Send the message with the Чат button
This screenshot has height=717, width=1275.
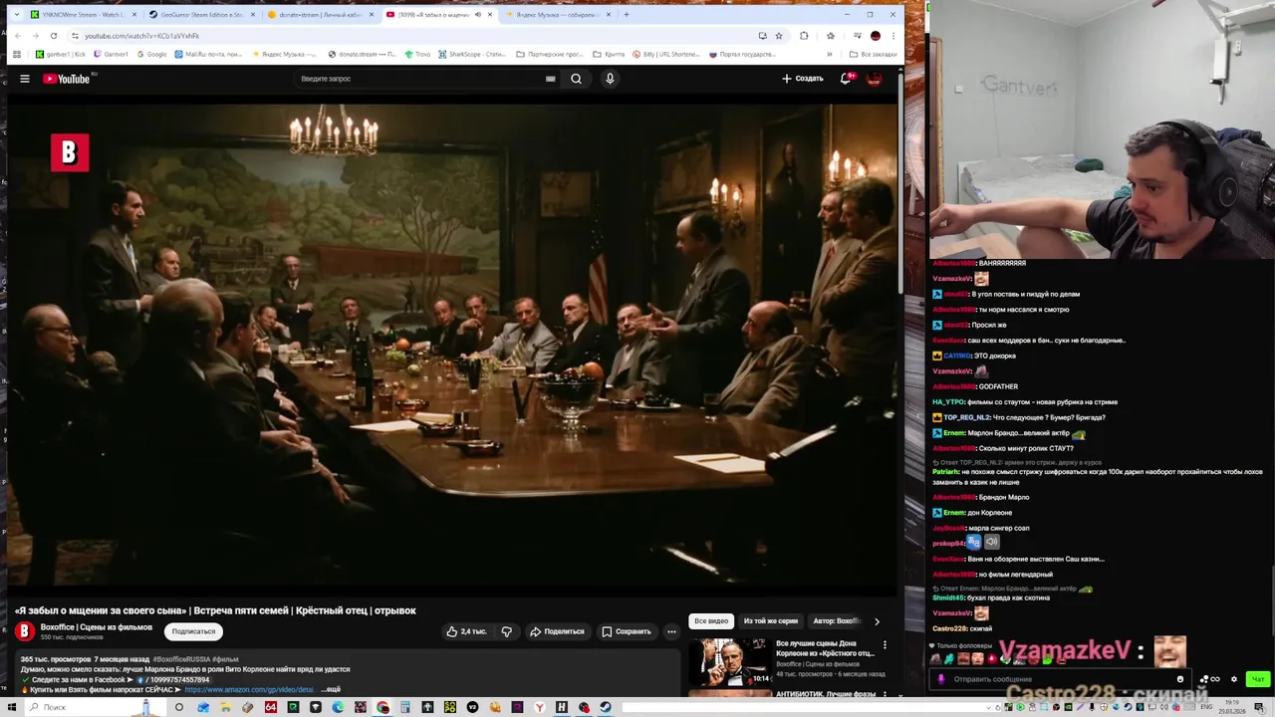click(x=1258, y=679)
